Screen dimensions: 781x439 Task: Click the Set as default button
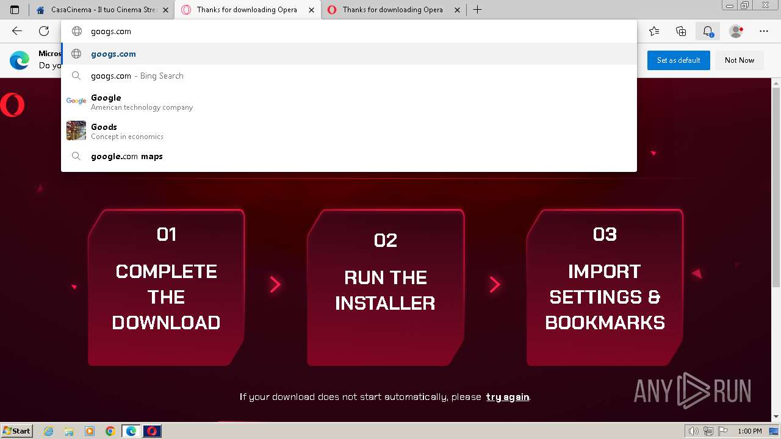click(678, 60)
